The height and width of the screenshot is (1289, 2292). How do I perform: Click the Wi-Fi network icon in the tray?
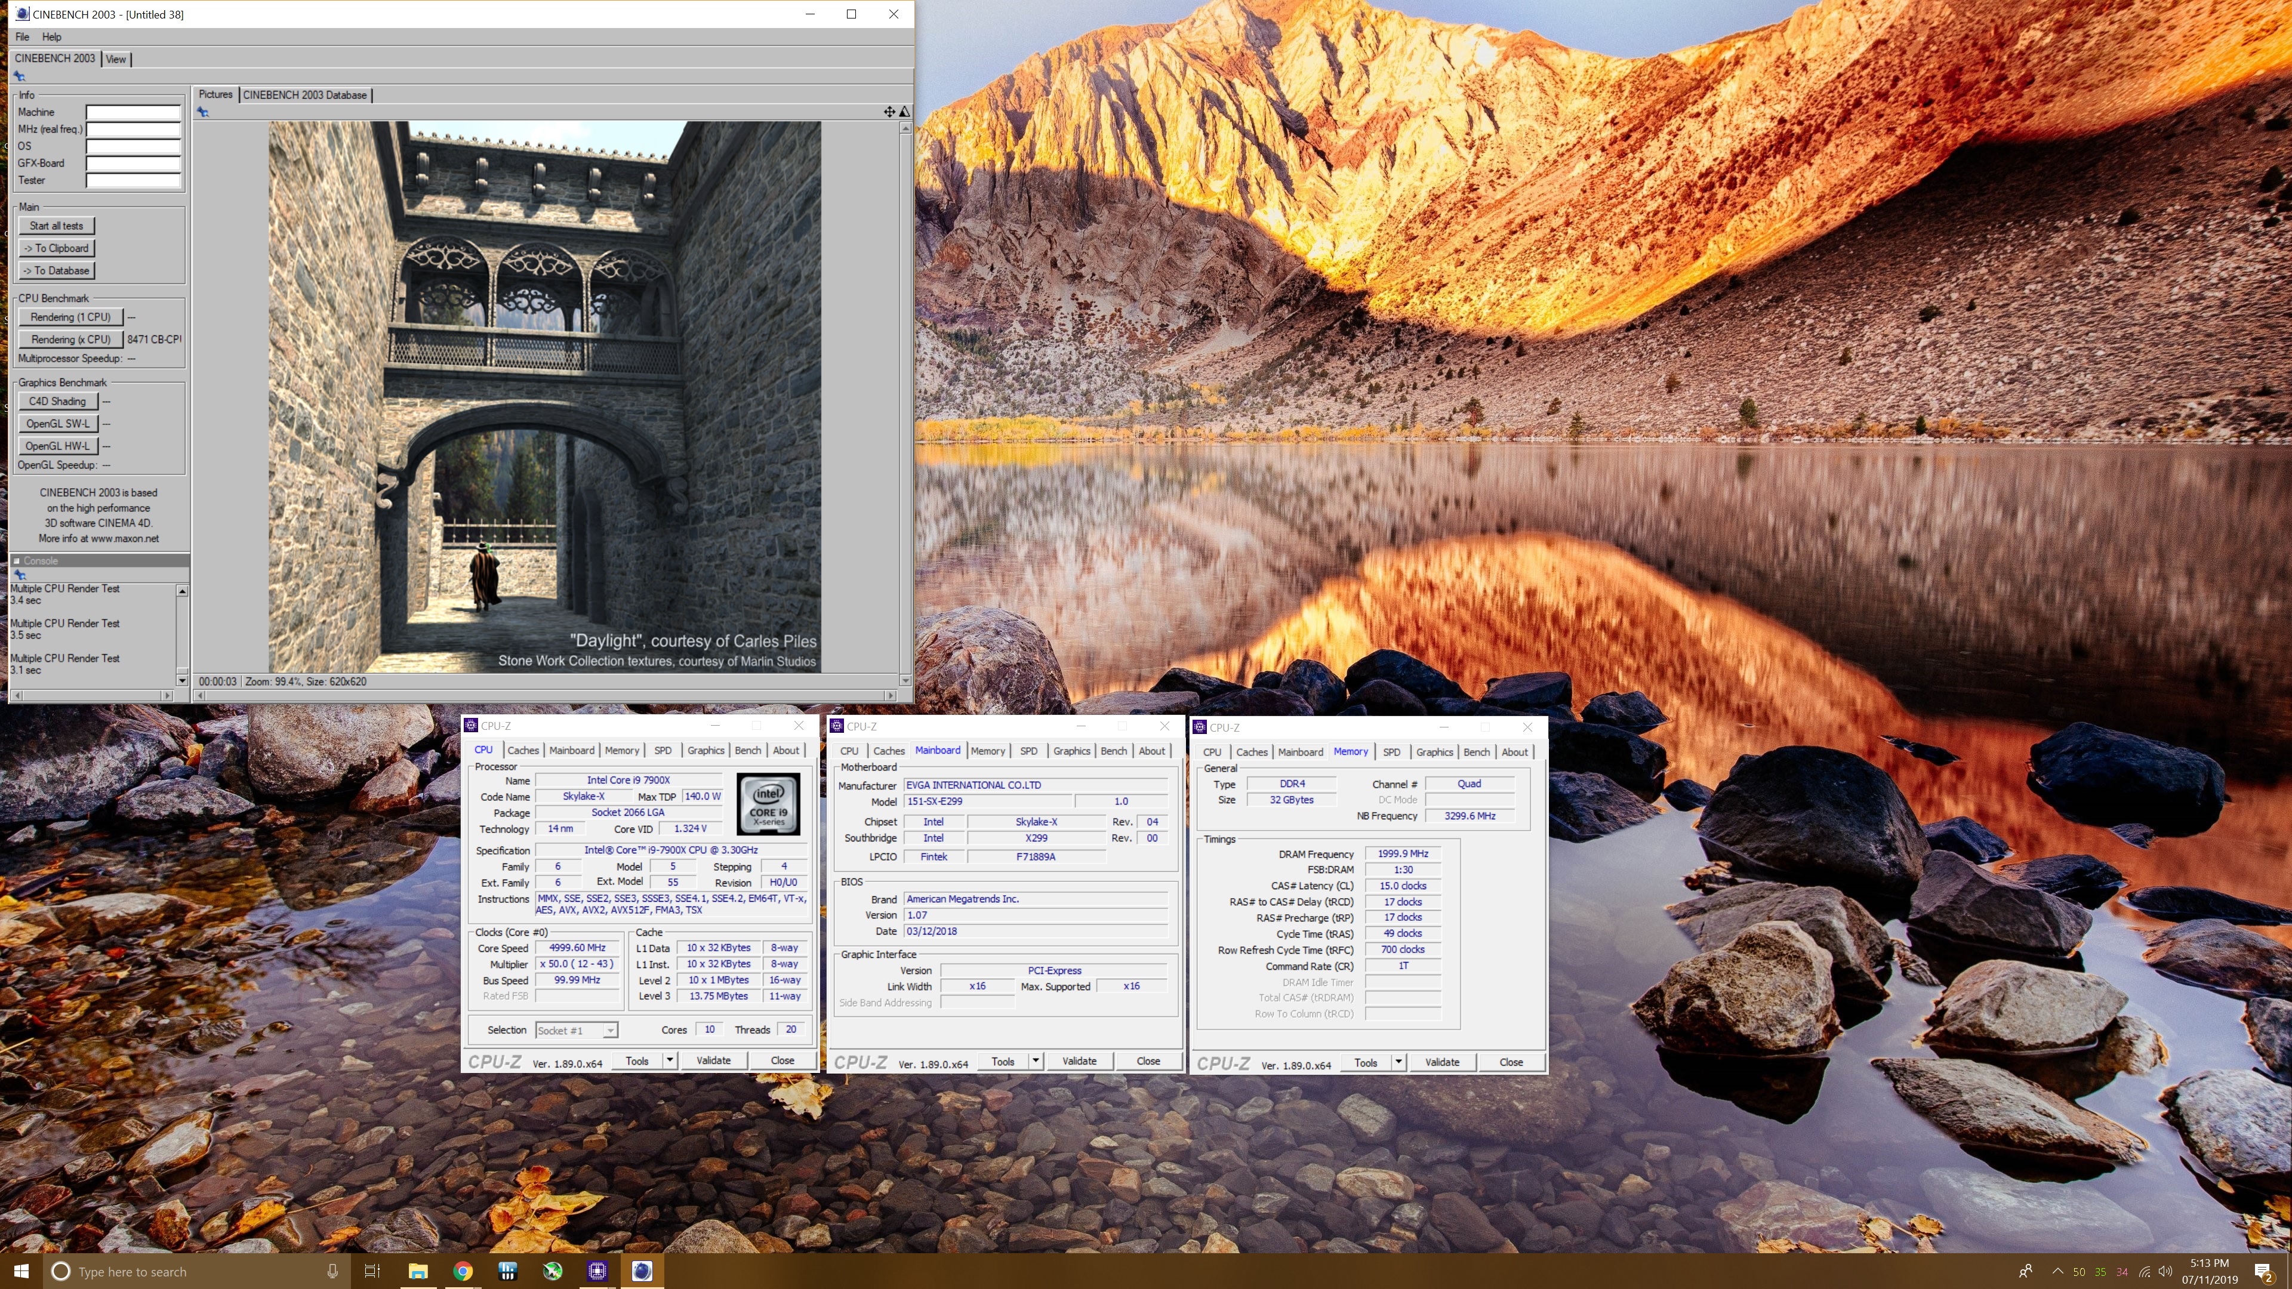click(x=2145, y=1271)
